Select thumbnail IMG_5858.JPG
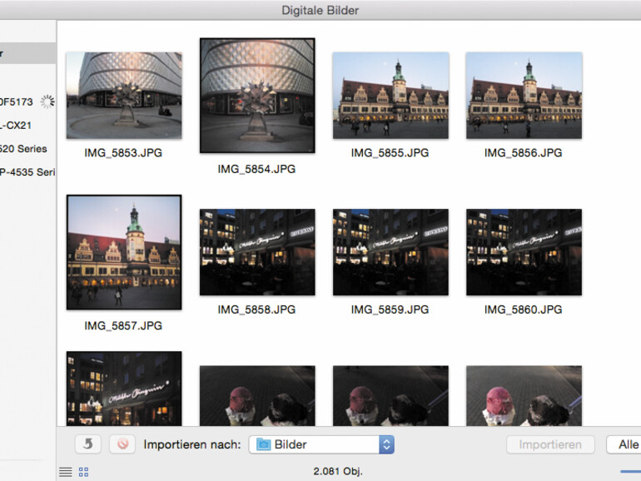 (257, 252)
